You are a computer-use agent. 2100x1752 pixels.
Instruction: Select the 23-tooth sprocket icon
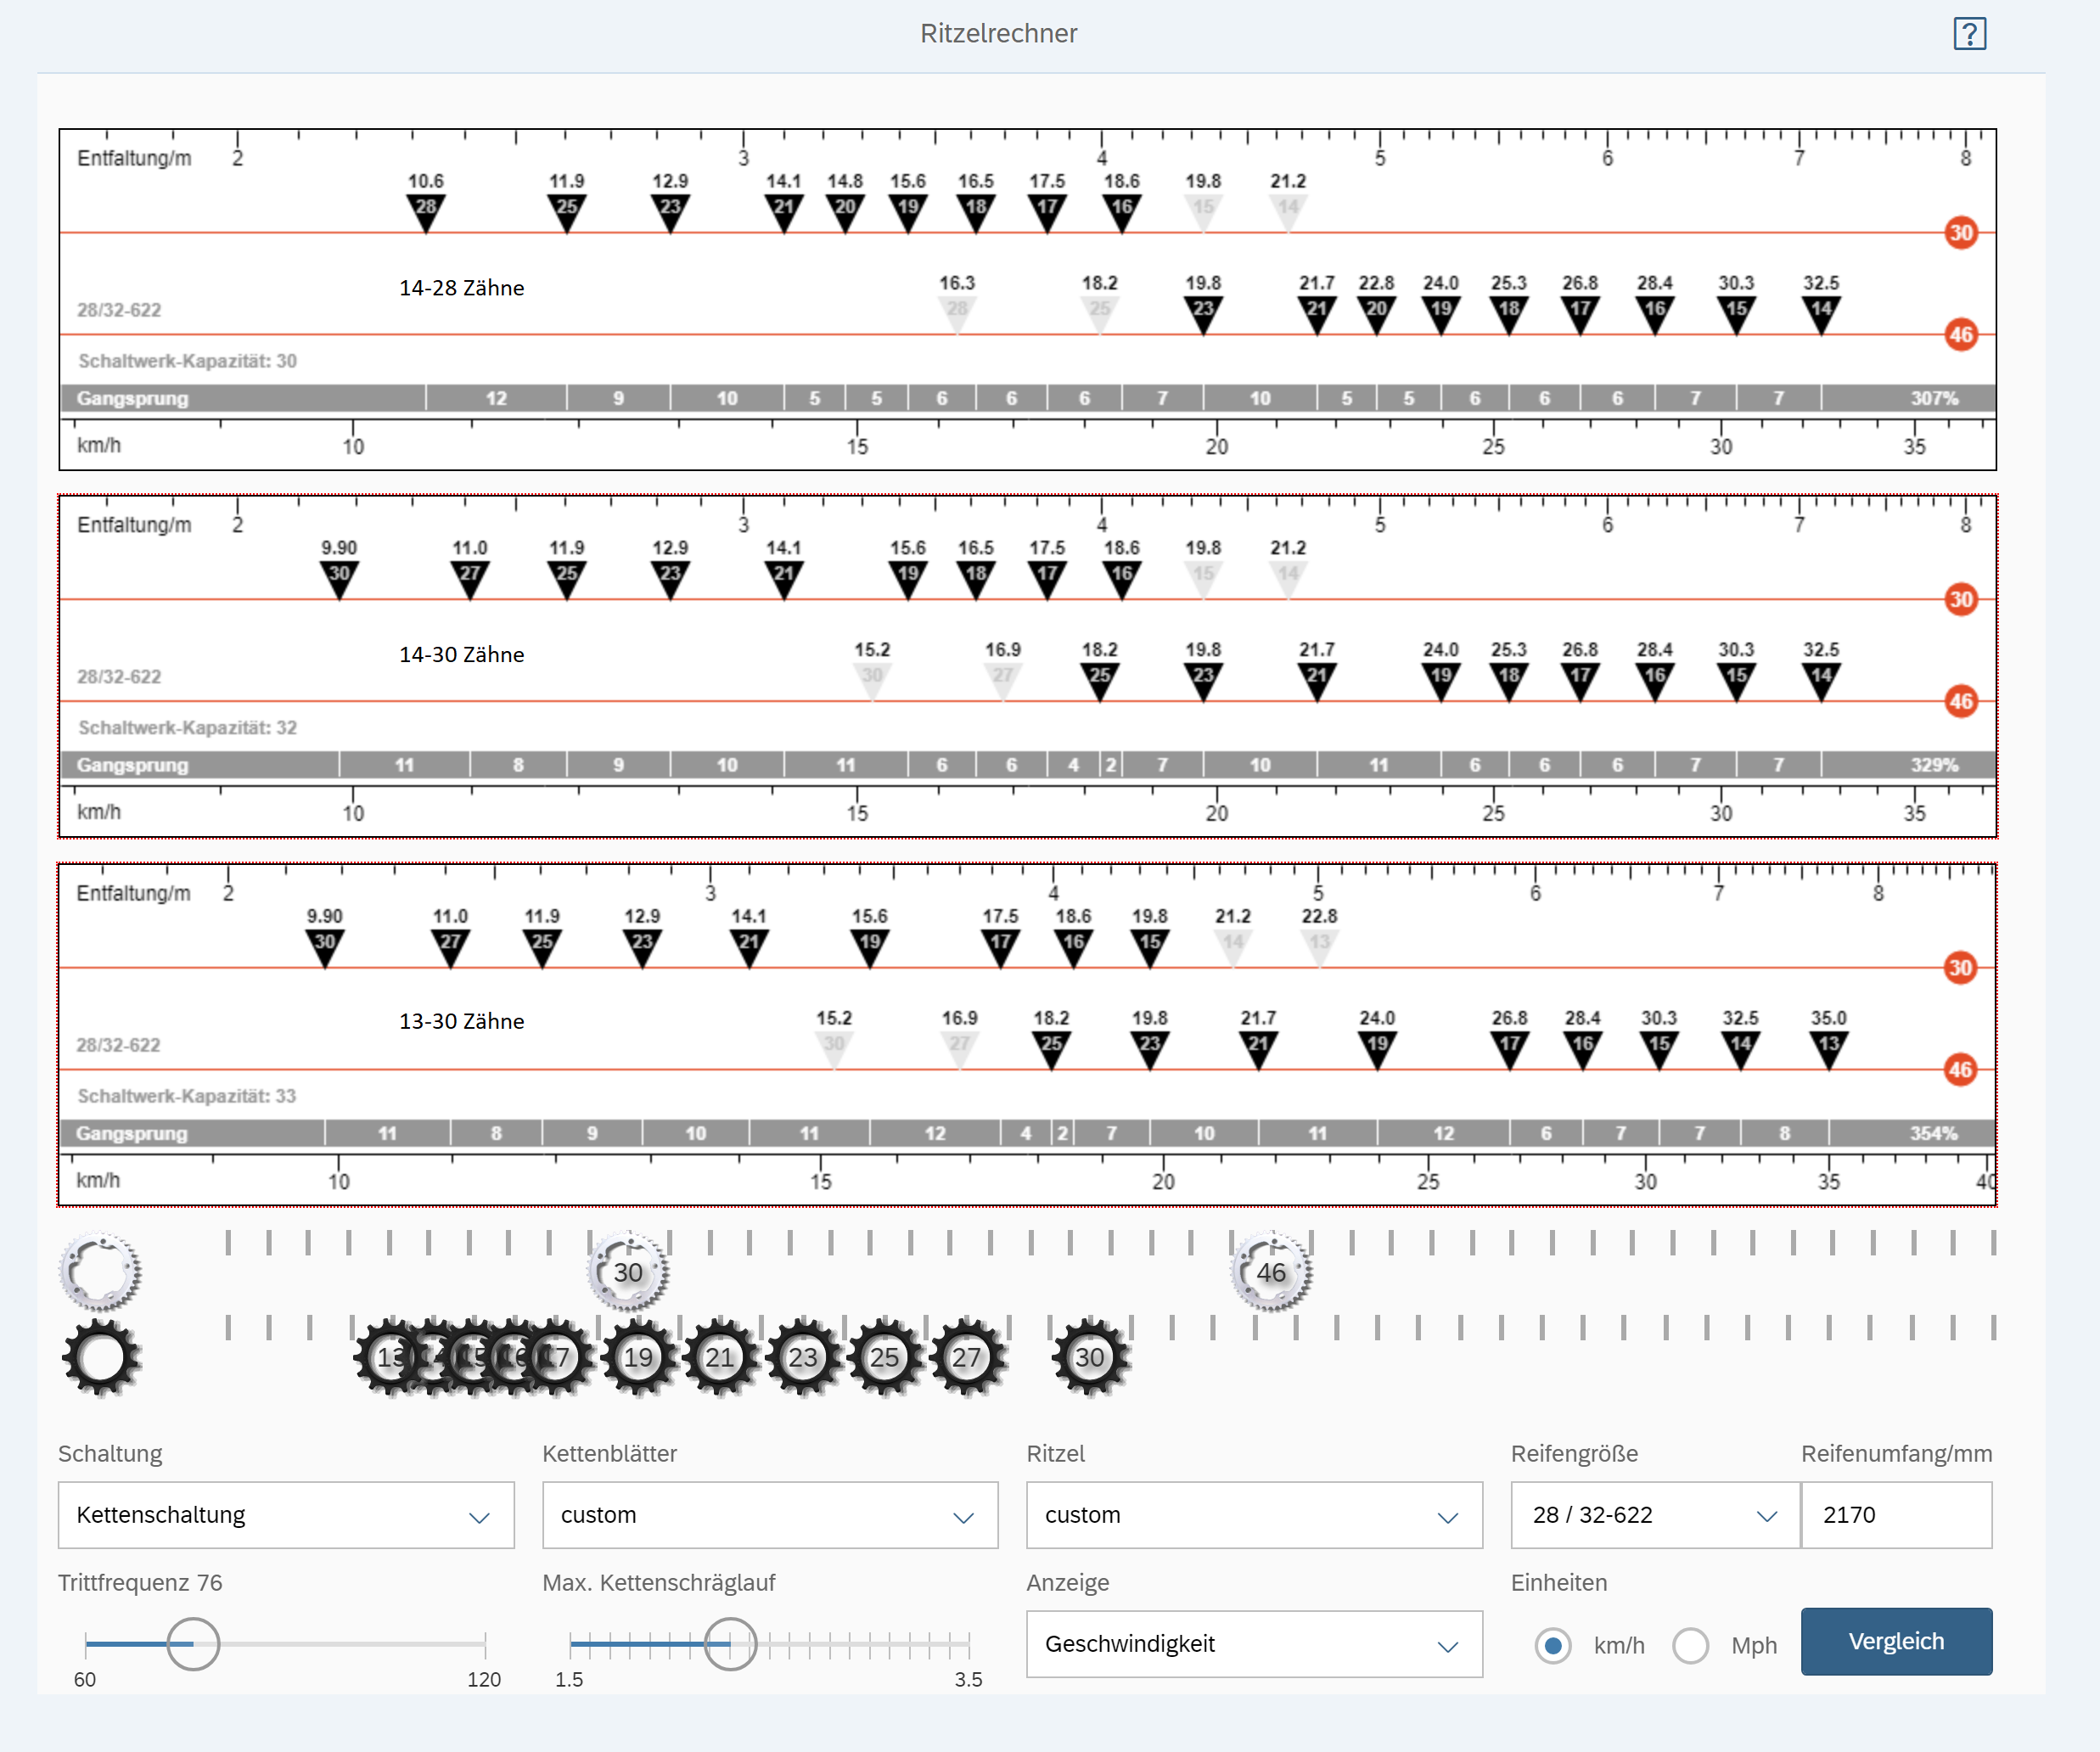803,1358
